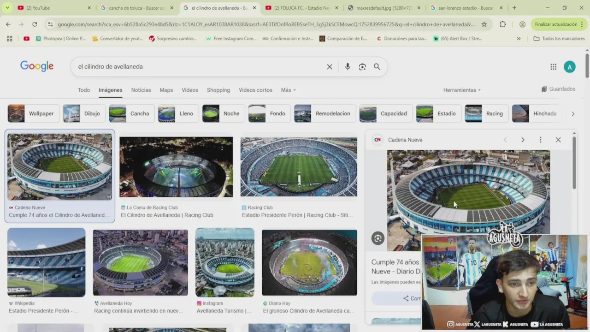Viewport: 590px width, 332px height.
Task: Filter images by Racing chip
Action: pos(486,113)
